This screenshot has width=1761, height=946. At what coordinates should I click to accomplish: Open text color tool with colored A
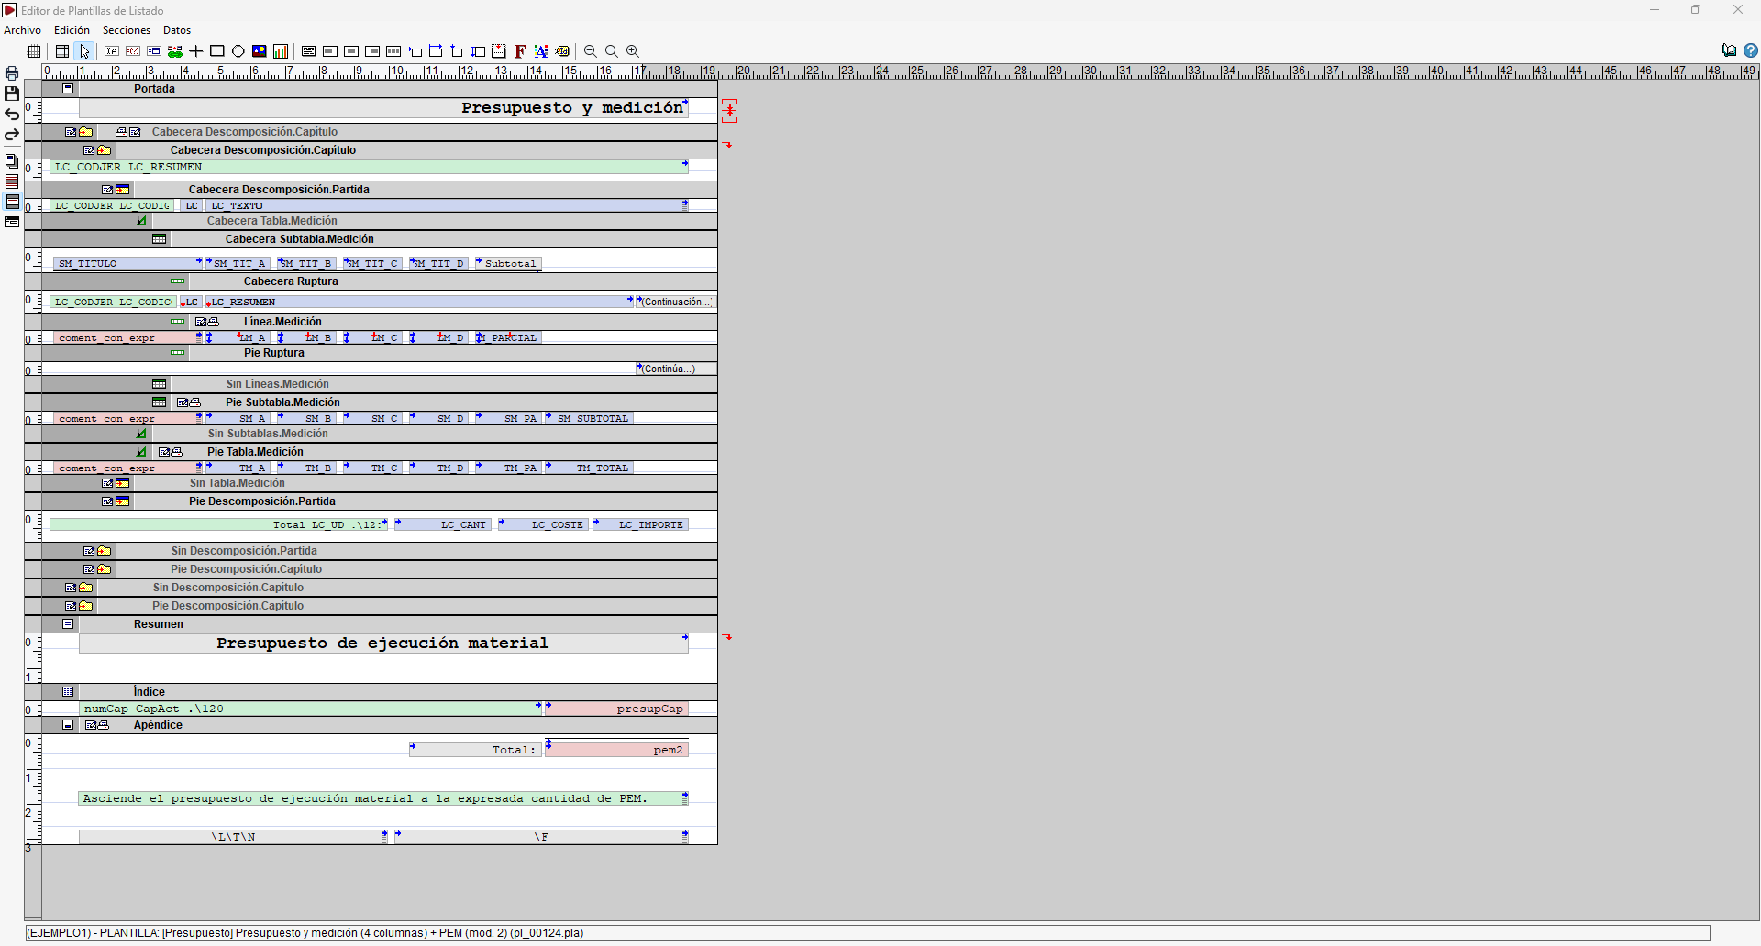pyautogui.click(x=541, y=51)
